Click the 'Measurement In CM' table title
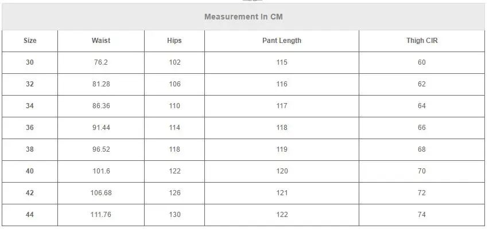 tap(243, 17)
